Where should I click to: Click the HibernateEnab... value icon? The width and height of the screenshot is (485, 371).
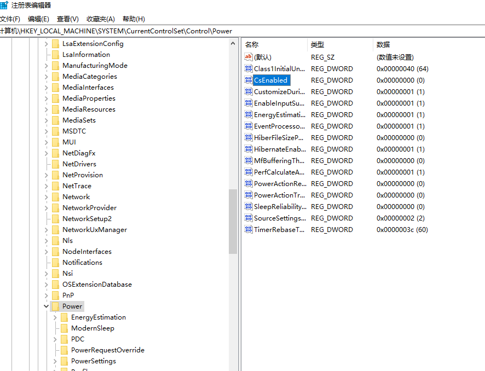coord(249,149)
